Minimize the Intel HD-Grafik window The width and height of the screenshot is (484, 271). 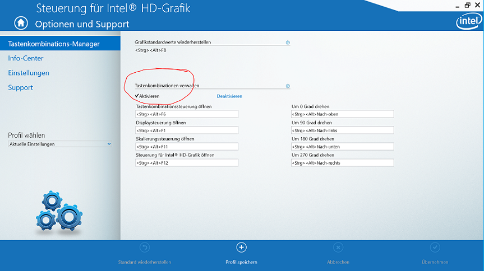coord(458,6)
